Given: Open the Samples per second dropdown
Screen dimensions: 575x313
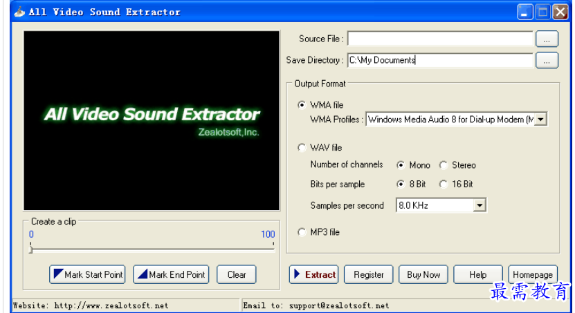Looking at the screenshot, I should pos(480,205).
